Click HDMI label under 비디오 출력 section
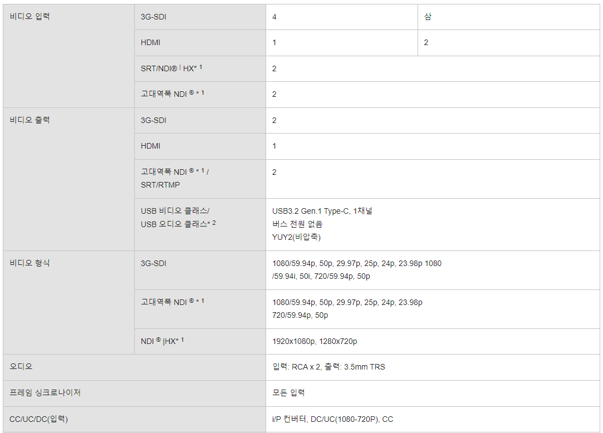 tap(150, 146)
